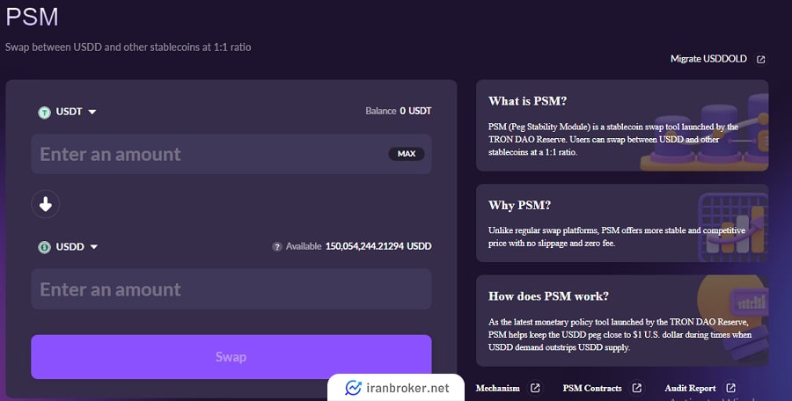
Task: Click the 'What is PSM?' heading
Action: (x=527, y=101)
